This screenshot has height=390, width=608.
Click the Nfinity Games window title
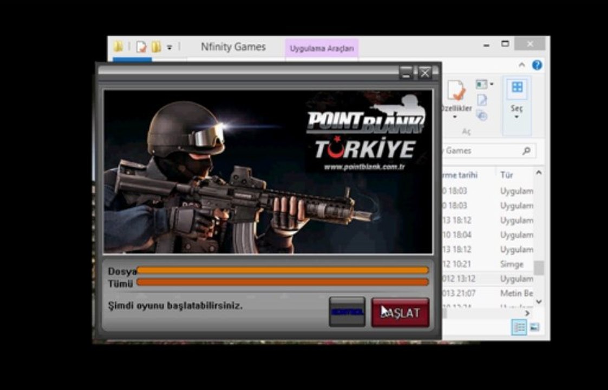click(x=233, y=47)
